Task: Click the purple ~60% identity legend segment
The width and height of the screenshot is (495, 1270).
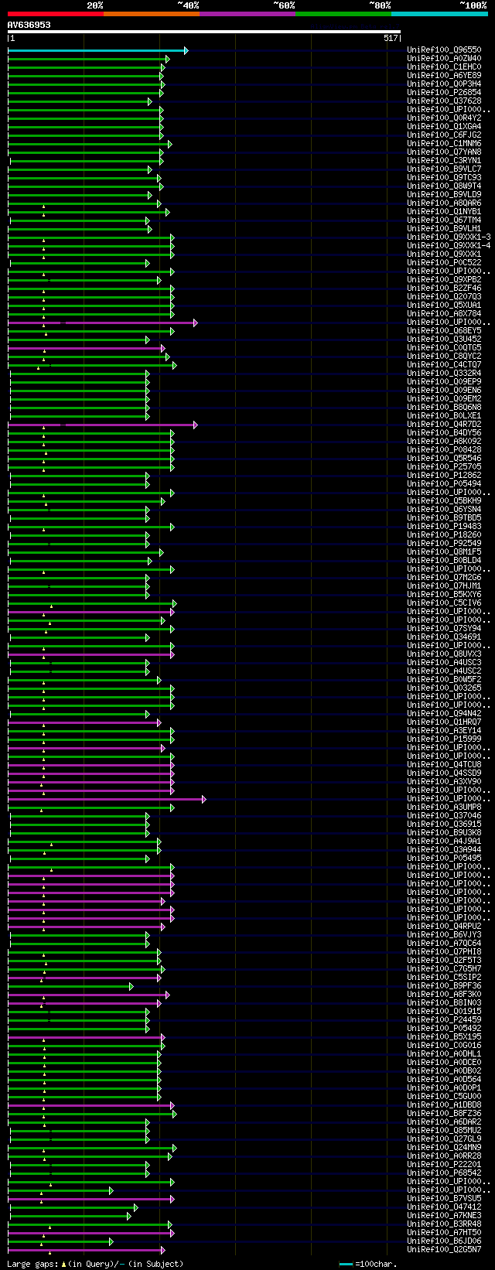Action: 247,14
